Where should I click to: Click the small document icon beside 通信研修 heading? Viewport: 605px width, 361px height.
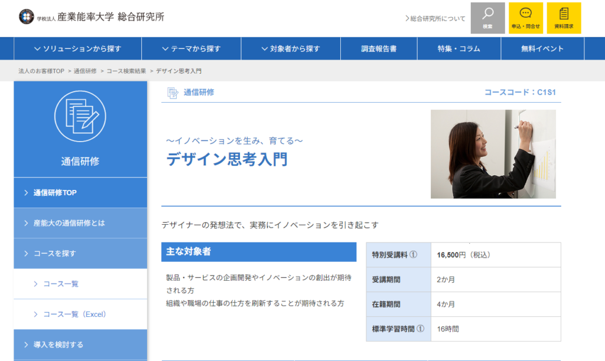[x=173, y=93]
